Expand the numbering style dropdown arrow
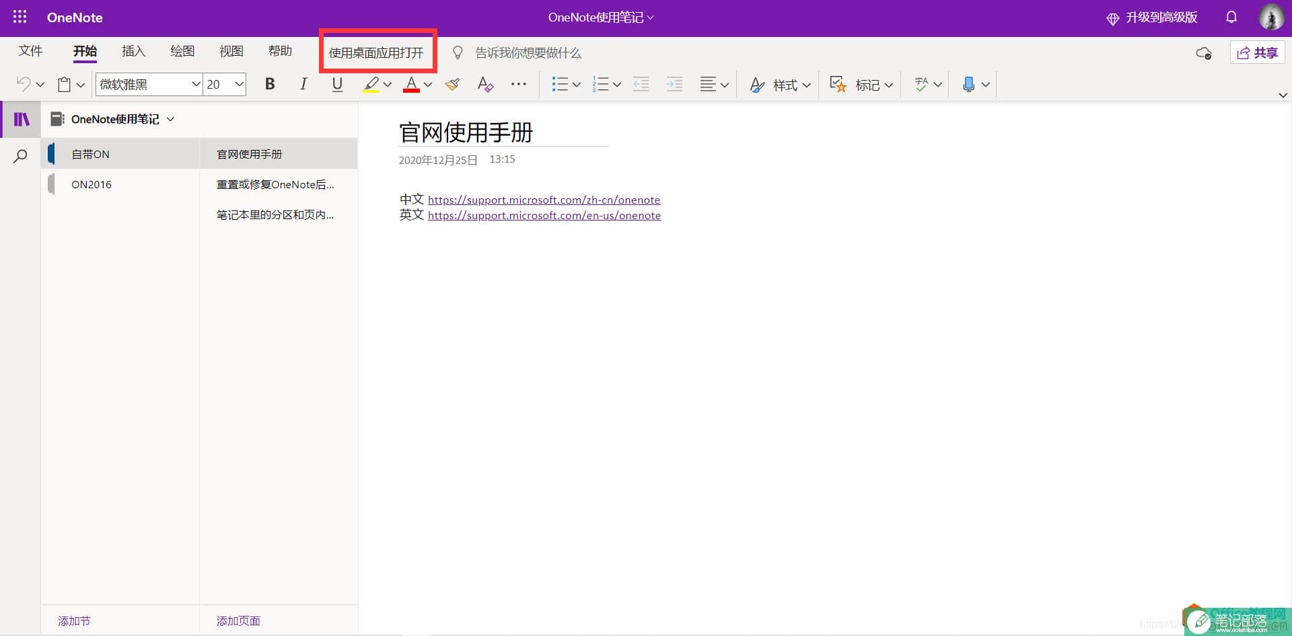Screen dimensions: 1292x636 click(616, 85)
